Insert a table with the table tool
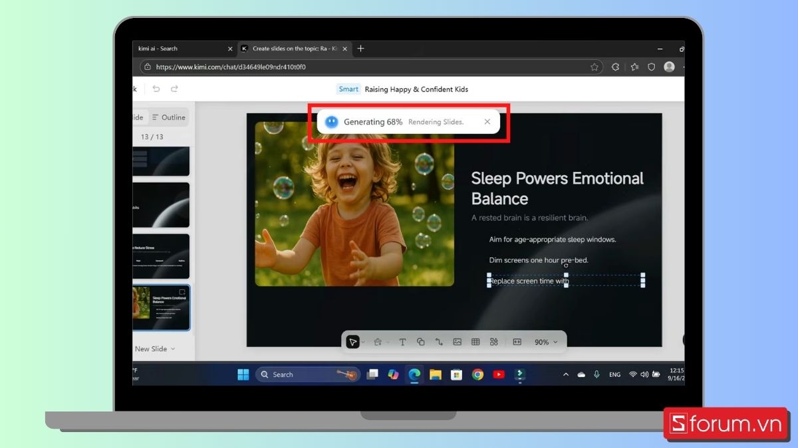Image resolution: width=798 pixels, height=448 pixels. [x=475, y=342]
